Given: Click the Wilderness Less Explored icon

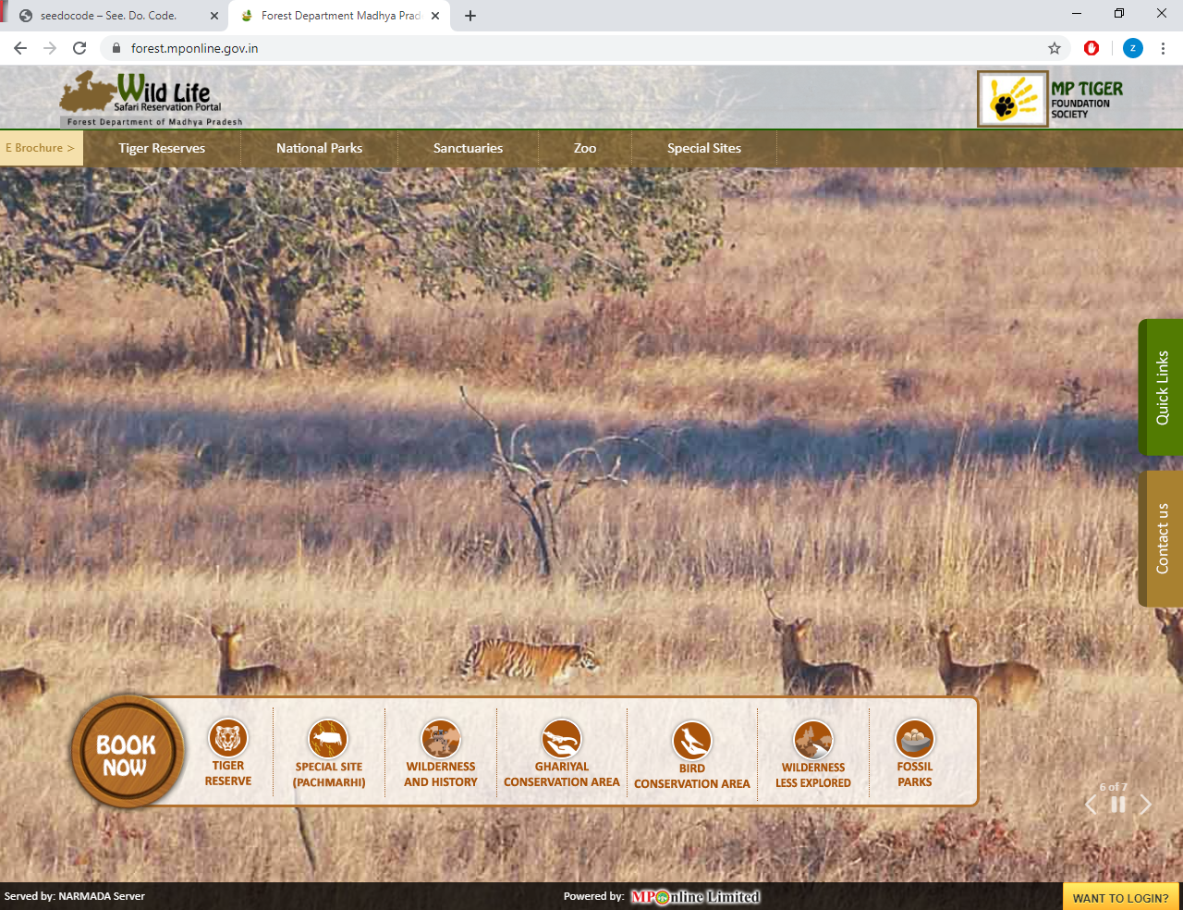Looking at the screenshot, I should click(x=813, y=740).
